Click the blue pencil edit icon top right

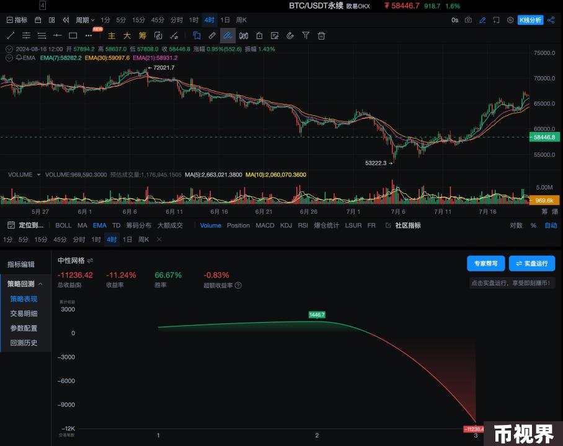pyautogui.click(x=482, y=20)
